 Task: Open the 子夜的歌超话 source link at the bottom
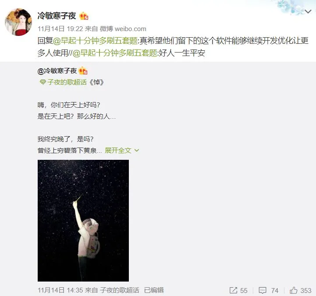click(x=120, y=290)
